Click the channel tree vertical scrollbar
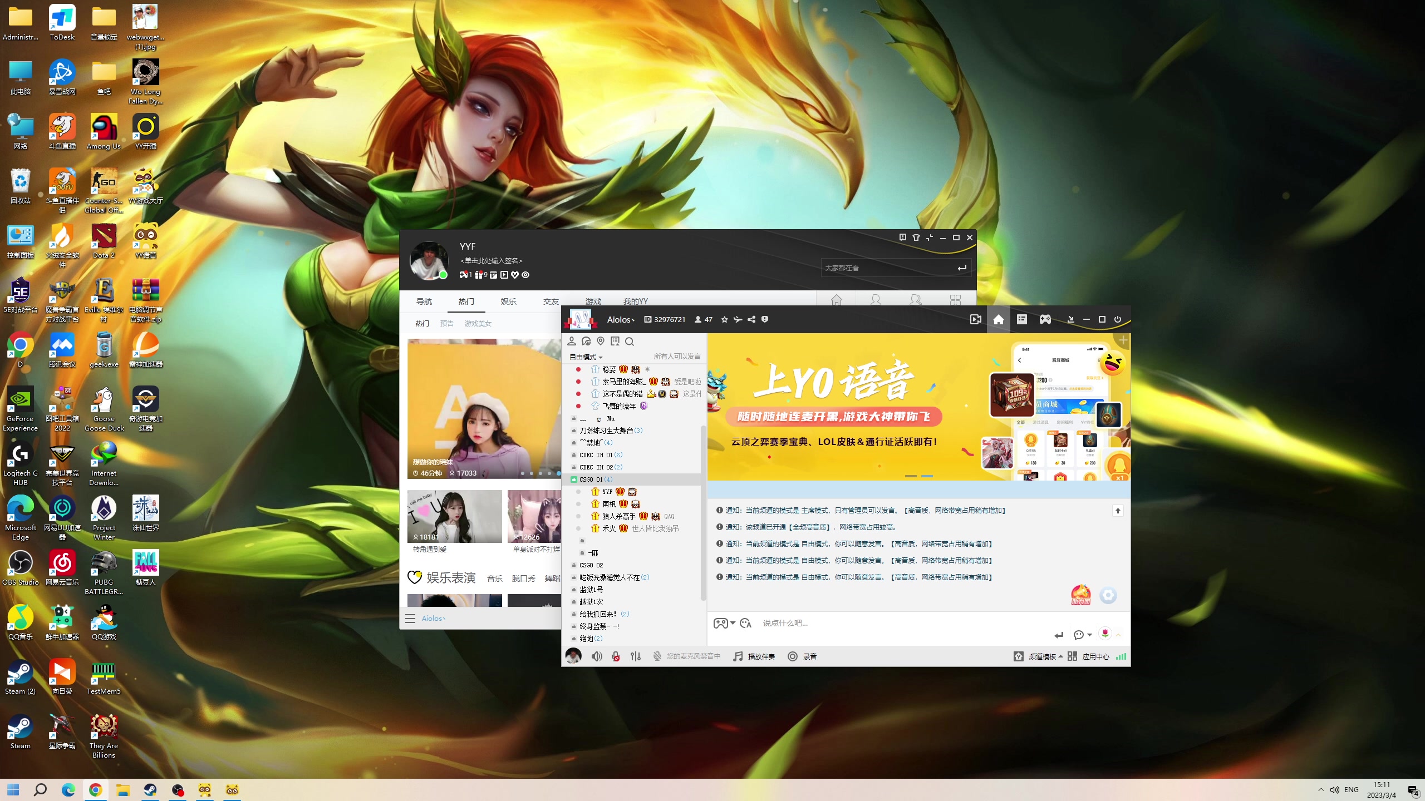 pyautogui.click(x=703, y=512)
